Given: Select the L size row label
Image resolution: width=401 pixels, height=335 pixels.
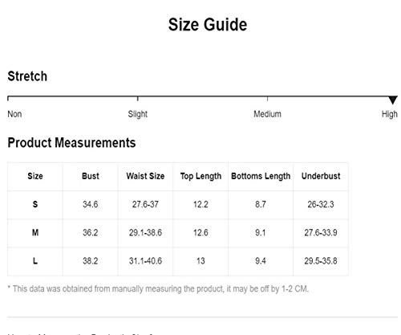Looking at the screenshot, I should click(x=35, y=261).
